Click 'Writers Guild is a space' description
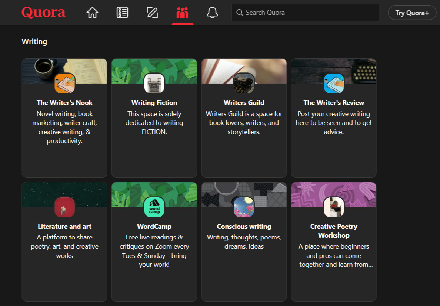This screenshot has width=440, height=306. 244,123
